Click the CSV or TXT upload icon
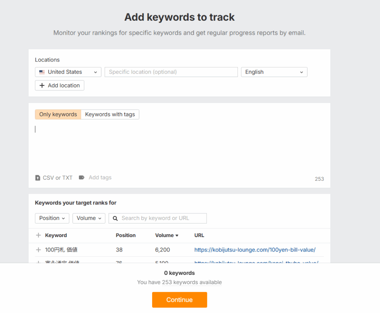This screenshot has width=380, height=313. tap(37, 178)
